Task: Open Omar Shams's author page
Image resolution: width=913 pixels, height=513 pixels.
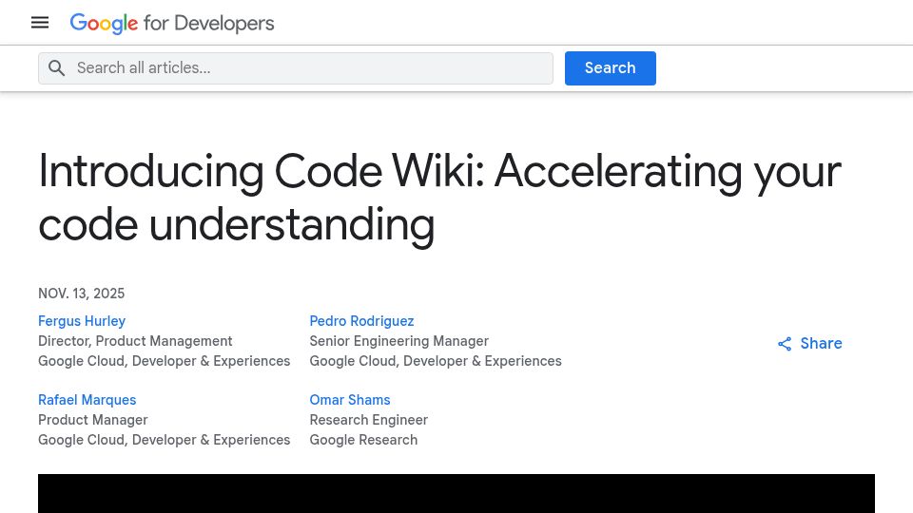Action: point(350,400)
